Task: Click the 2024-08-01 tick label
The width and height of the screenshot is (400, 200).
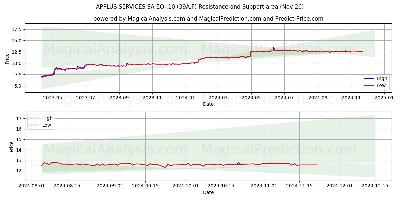Action: tap(32, 186)
